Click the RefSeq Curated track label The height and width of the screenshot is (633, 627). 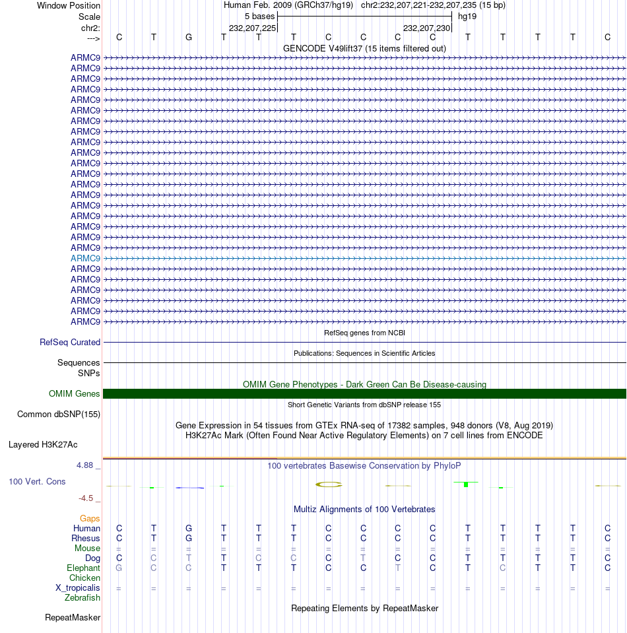pos(70,343)
